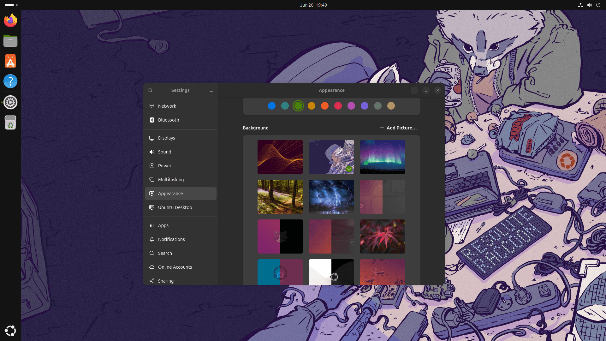The height and width of the screenshot is (341, 606).
Task: Open Online Accounts settings
Action: point(181,267)
